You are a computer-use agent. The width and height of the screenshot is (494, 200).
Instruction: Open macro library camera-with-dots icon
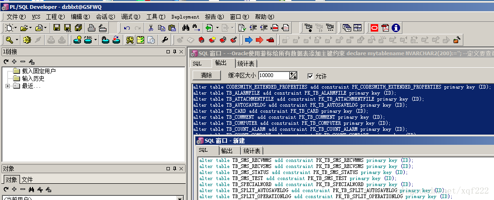click(x=330, y=28)
